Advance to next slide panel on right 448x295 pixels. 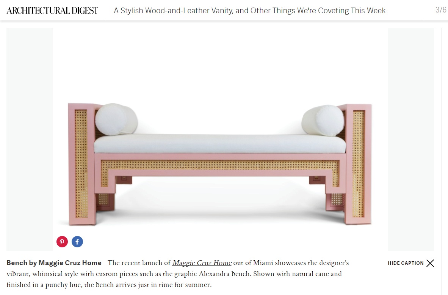point(411,140)
